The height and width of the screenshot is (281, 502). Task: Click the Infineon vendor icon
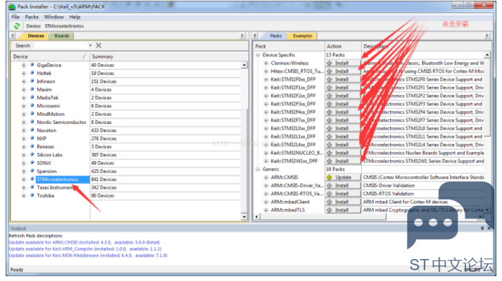coord(32,81)
